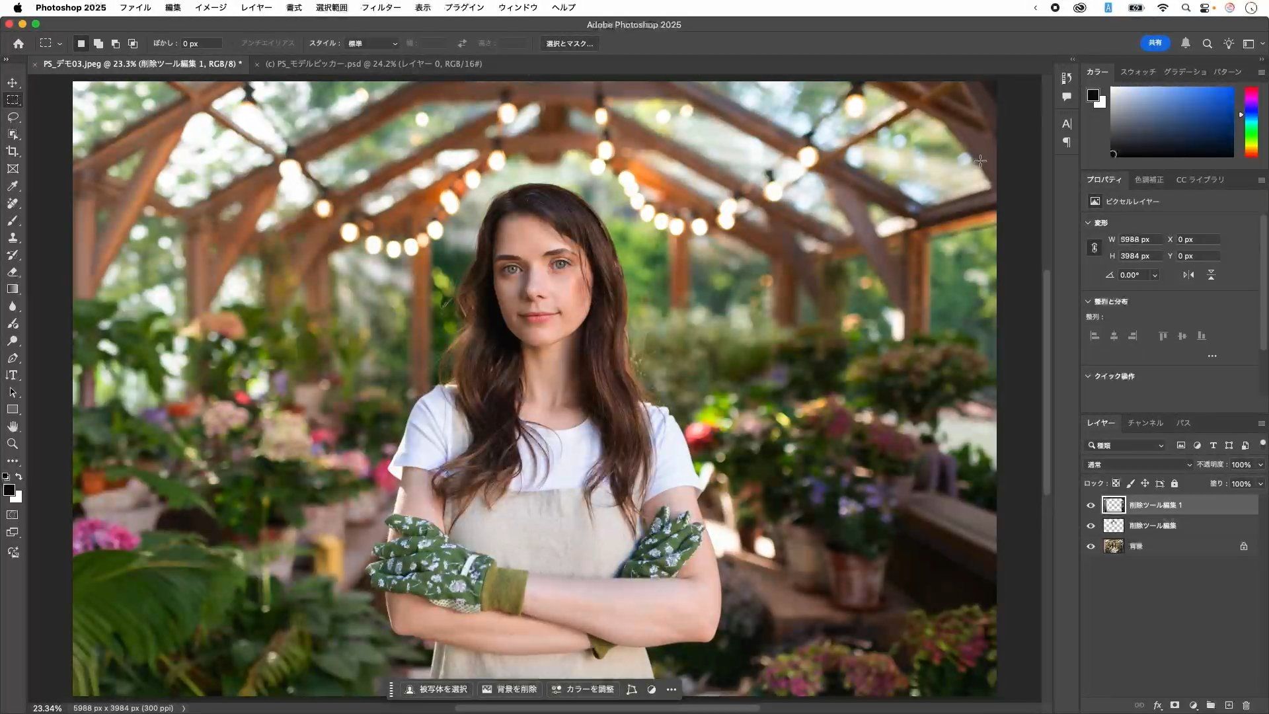Image resolution: width=1269 pixels, height=714 pixels.
Task: Hide the 背景 layer
Action: click(x=1091, y=546)
